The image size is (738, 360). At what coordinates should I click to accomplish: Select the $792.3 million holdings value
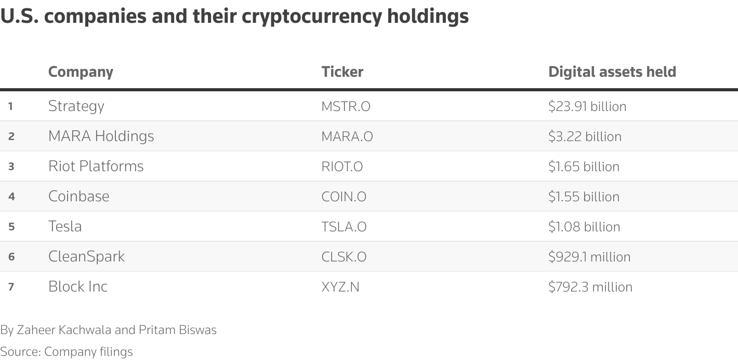click(590, 287)
